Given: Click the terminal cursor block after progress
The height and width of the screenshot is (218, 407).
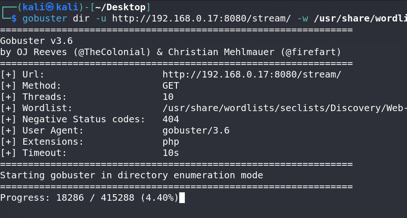Looking at the screenshot, I should tap(182, 198).
